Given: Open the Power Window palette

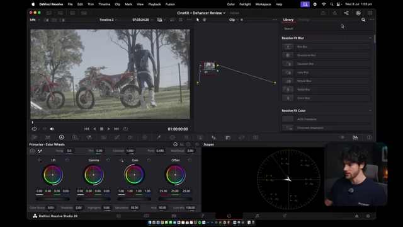Looking at the screenshot, I should (x=172, y=137).
